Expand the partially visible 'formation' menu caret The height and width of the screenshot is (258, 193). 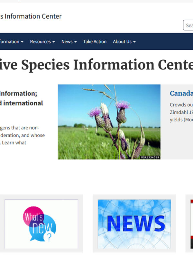click(x=22, y=42)
